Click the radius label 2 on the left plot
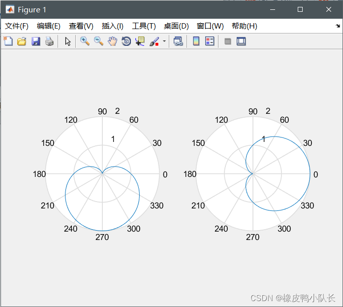The image size is (343, 307). pos(118,111)
